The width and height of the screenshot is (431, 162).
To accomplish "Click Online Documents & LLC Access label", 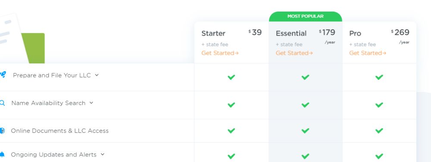I will [59, 131].
